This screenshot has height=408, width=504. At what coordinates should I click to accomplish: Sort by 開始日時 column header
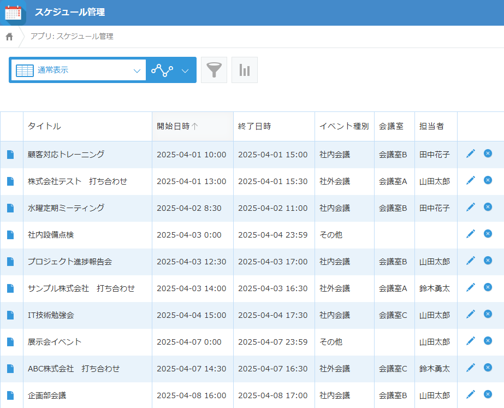(193, 126)
